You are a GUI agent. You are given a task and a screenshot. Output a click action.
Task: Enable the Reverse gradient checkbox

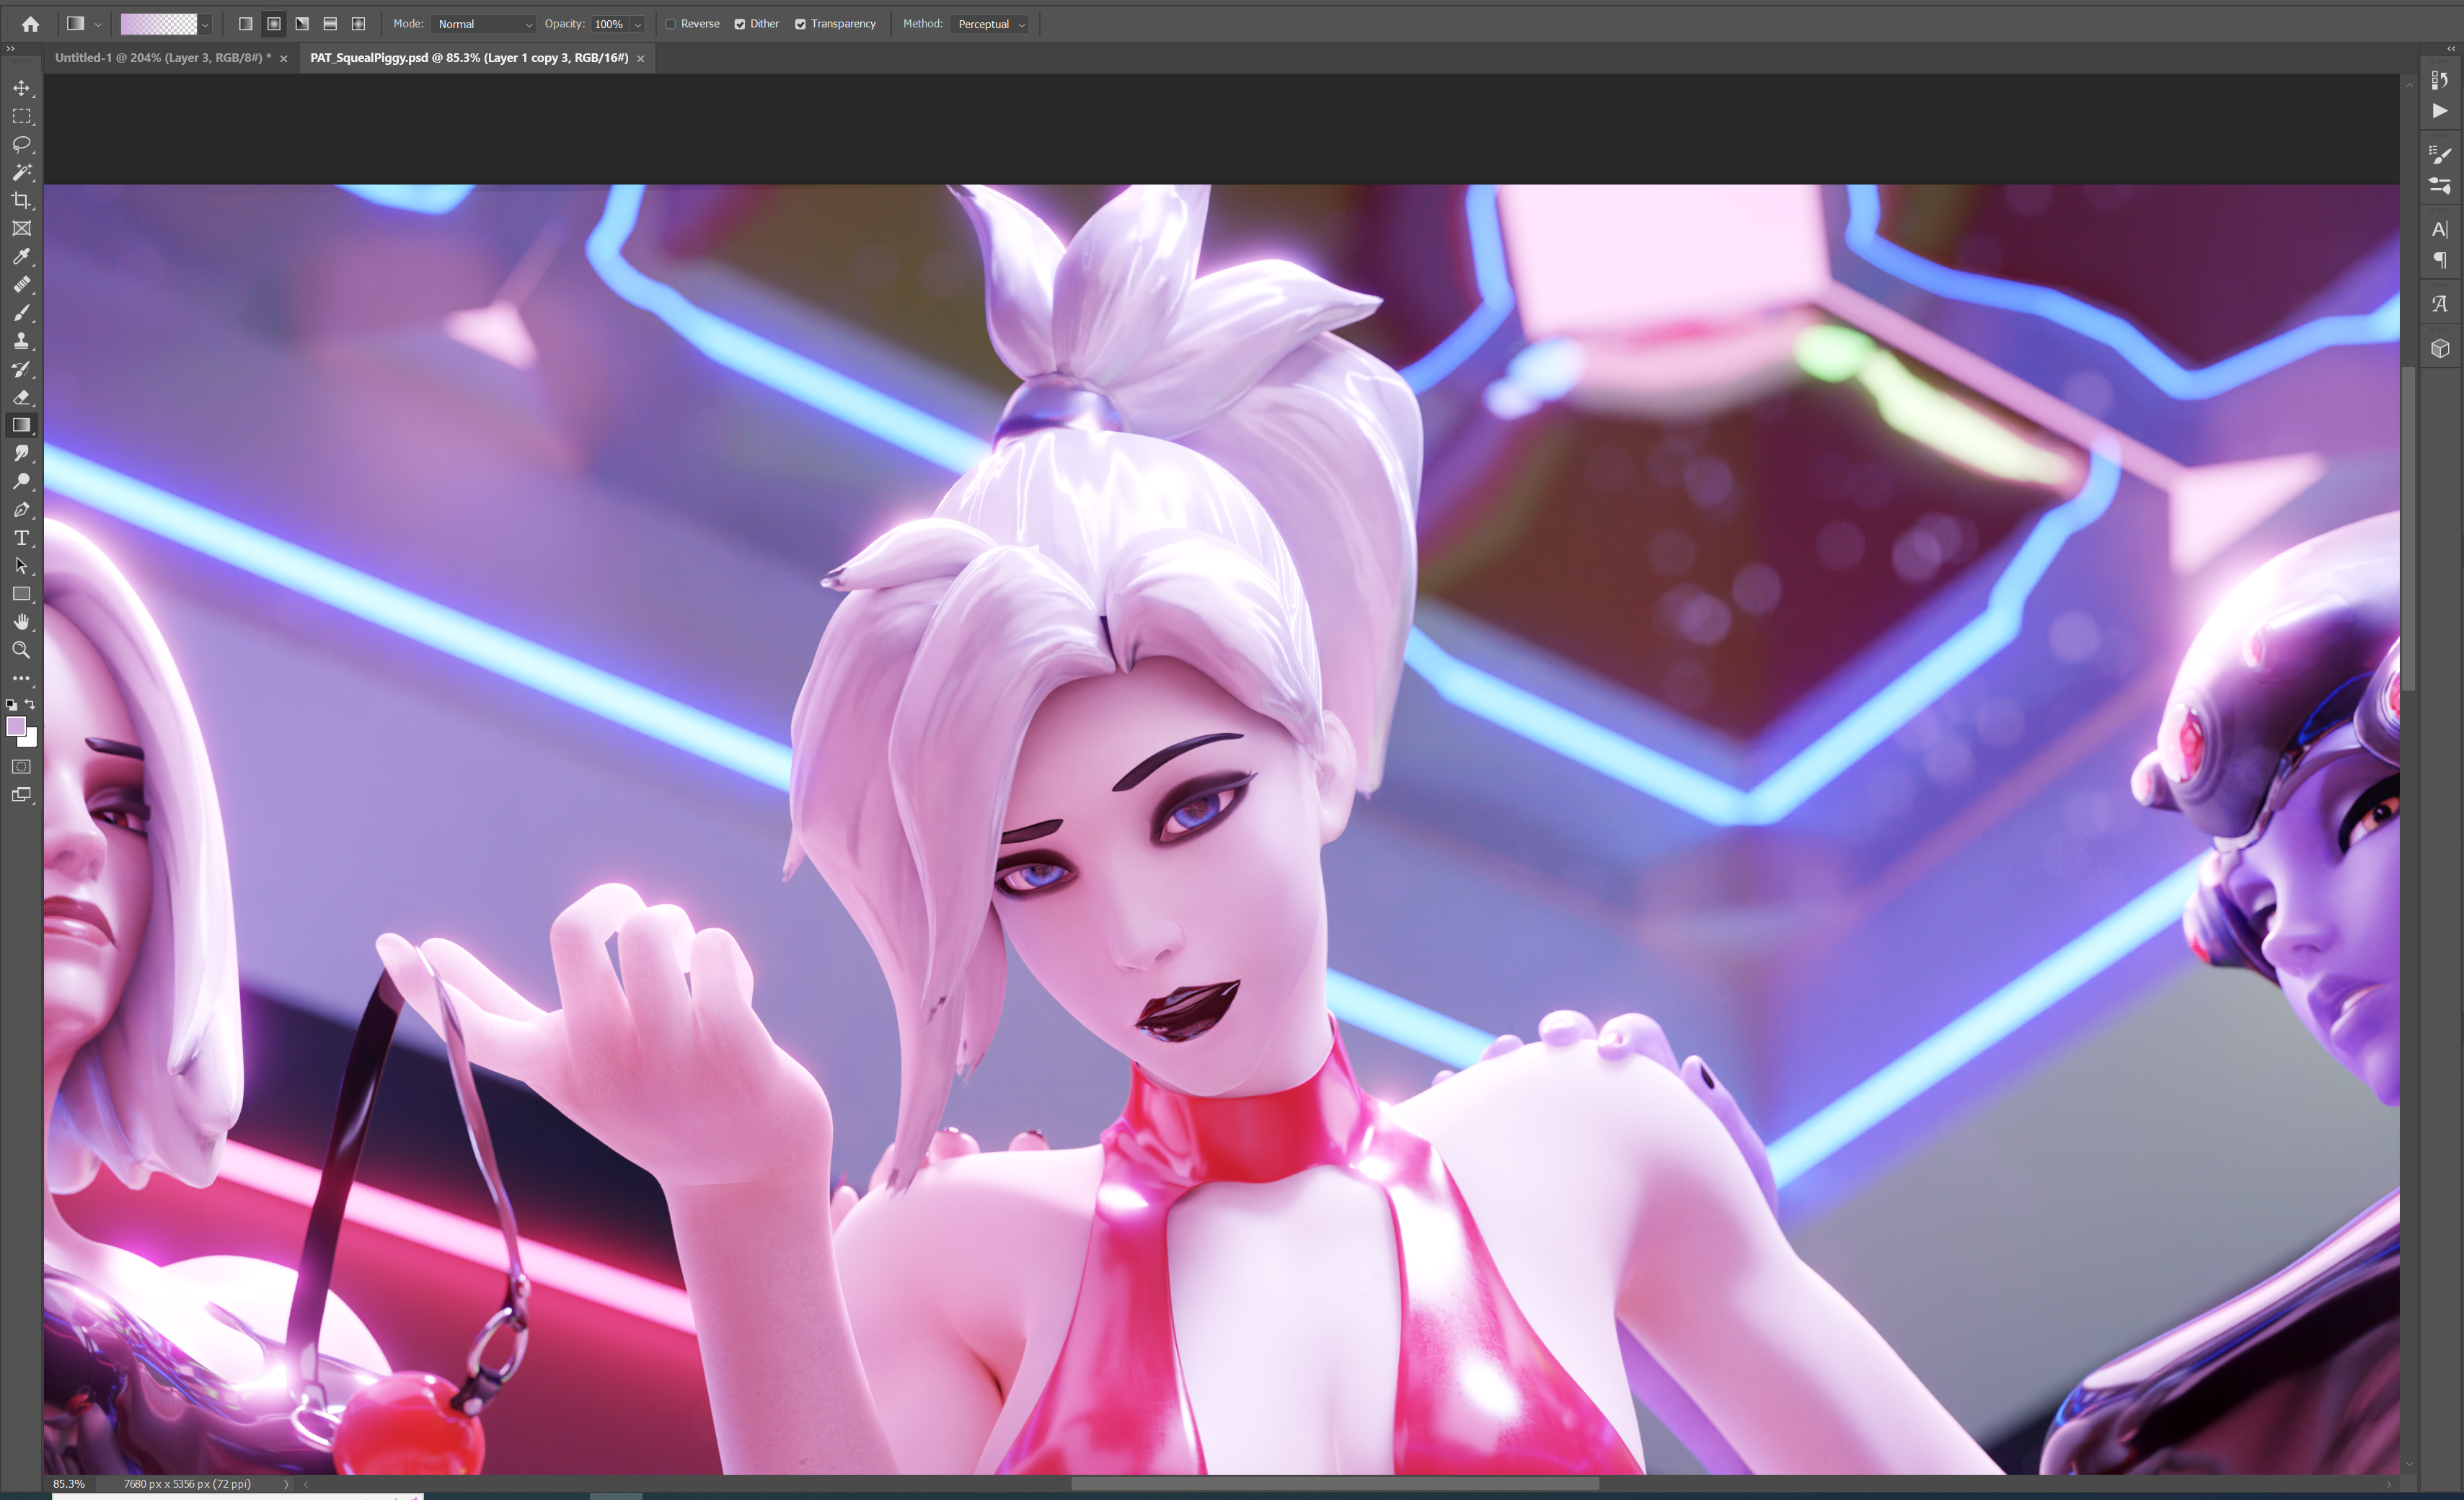(671, 24)
